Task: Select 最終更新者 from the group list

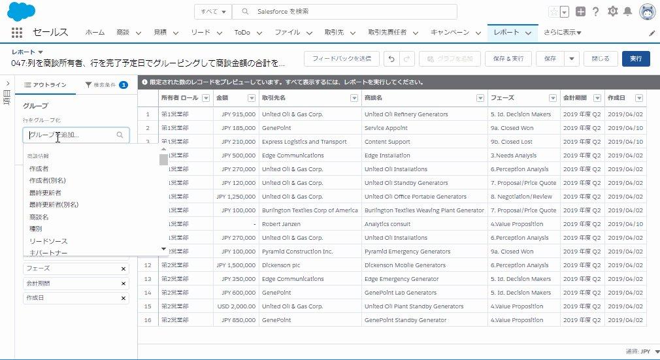Action: tap(46, 193)
